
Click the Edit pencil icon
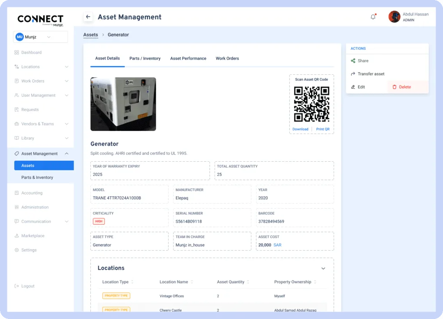353,87
